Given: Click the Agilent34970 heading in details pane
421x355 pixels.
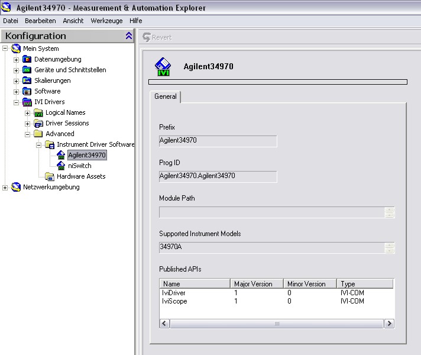Looking at the screenshot, I should click(208, 66).
